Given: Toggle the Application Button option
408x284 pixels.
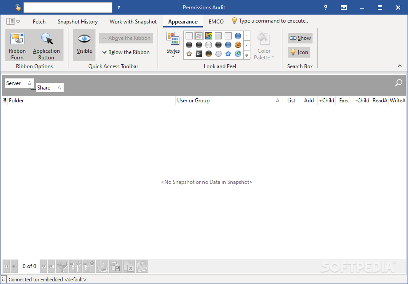Looking at the screenshot, I should [x=46, y=45].
